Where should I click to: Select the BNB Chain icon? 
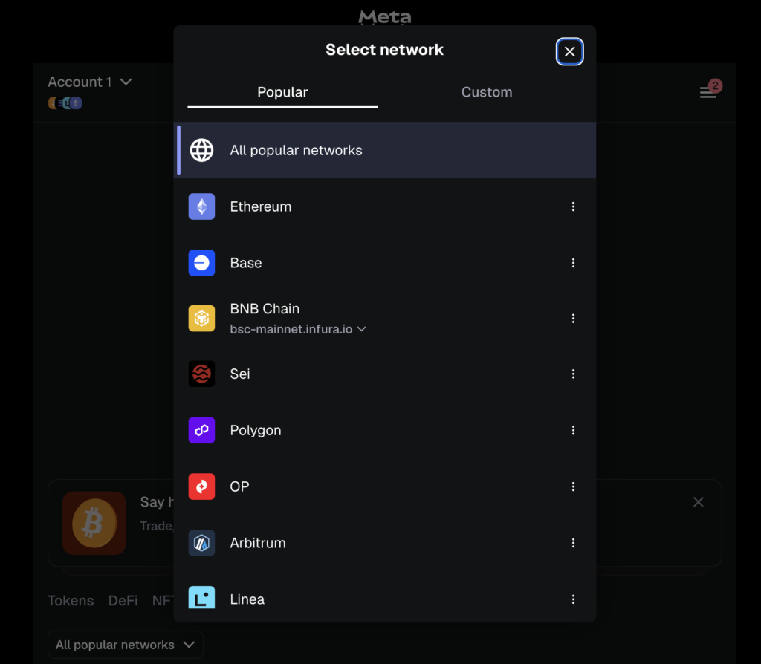201,318
